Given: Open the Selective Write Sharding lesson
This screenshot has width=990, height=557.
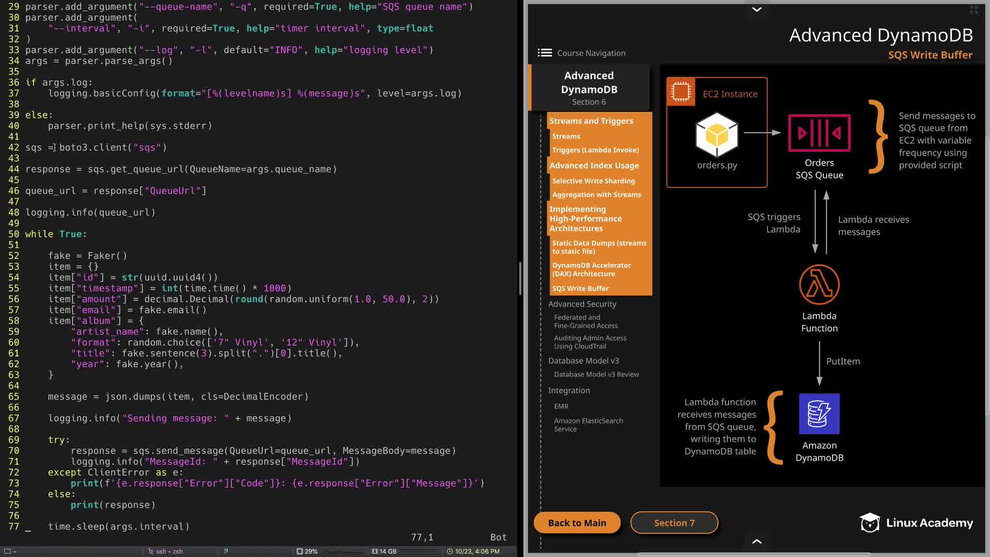Looking at the screenshot, I should point(593,181).
